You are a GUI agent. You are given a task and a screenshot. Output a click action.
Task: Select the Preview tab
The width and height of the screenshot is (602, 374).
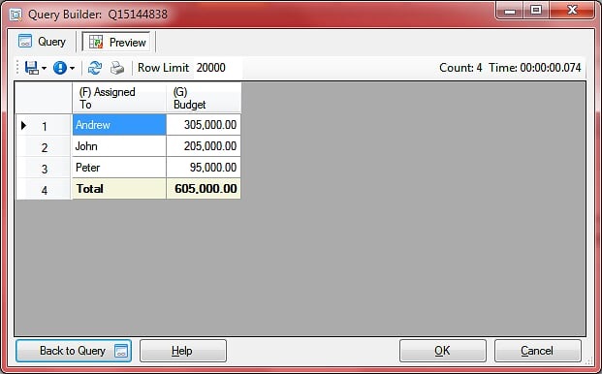pyautogui.click(x=116, y=42)
